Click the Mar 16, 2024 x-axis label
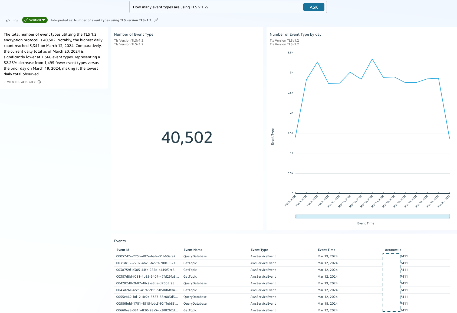Image resolution: width=457 pixels, height=313 pixels. 400,201
